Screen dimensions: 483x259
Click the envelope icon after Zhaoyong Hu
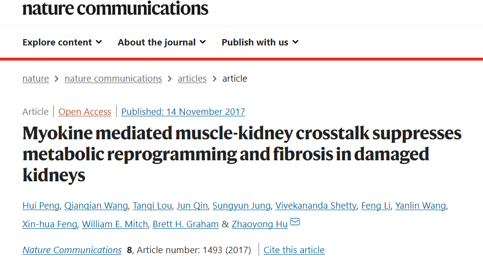[x=295, y=223]
